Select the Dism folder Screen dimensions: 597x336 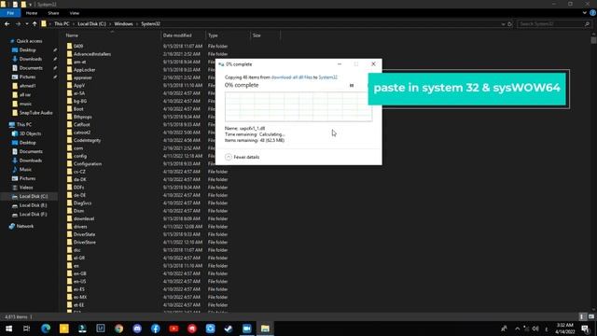pyautogui.click(x=78, y=211)
